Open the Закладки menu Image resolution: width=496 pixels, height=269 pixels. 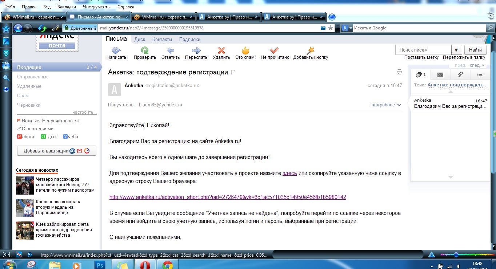point(67,7)
